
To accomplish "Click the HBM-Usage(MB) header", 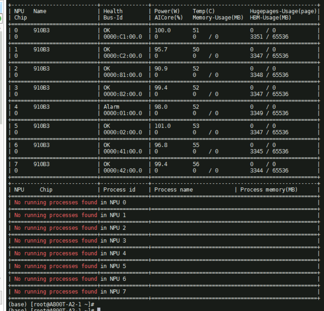I will 270,18.
